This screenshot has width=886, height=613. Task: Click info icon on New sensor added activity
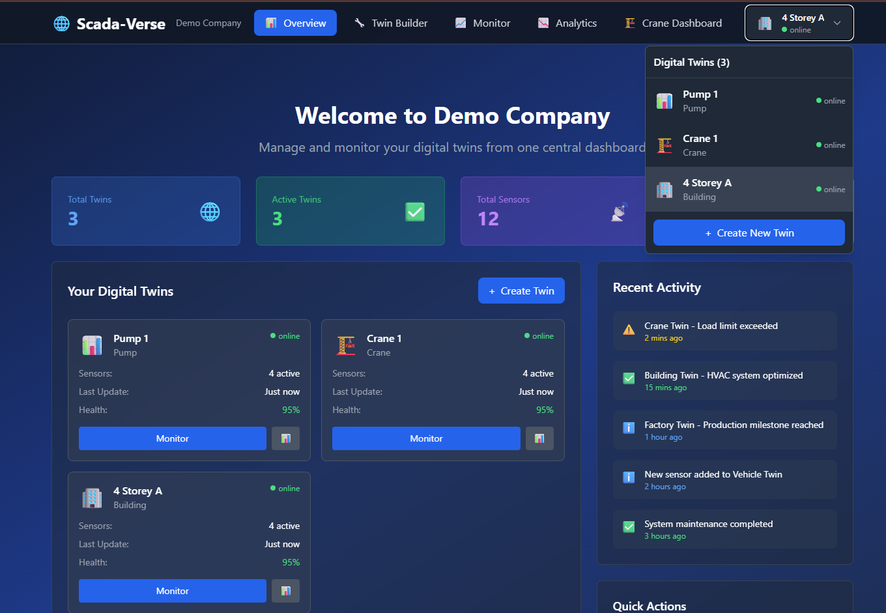[x=629, y=478]
